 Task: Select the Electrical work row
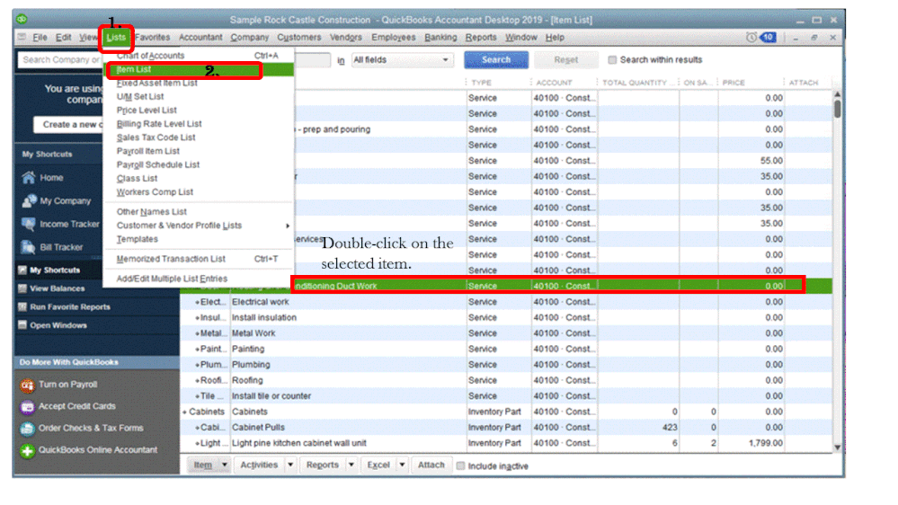(506, 302)
